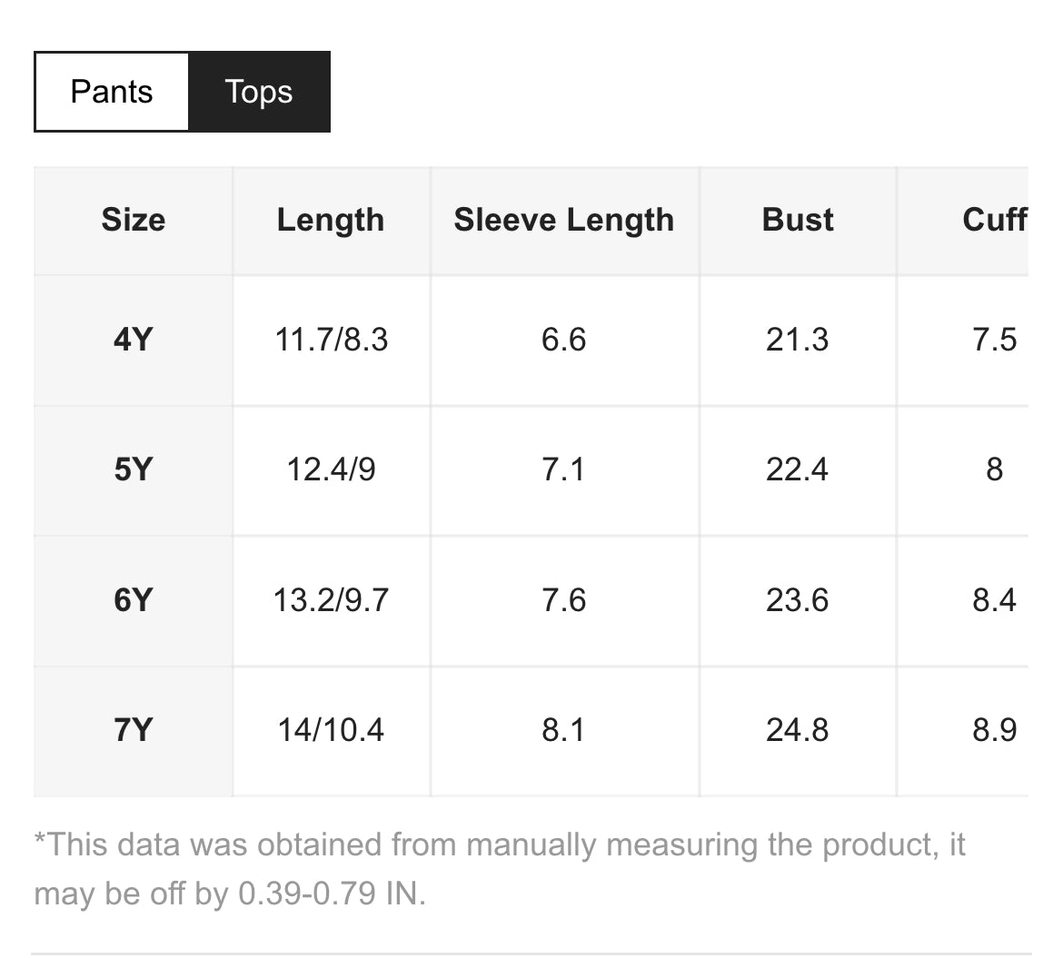
Task: Click the Size column header
Action: click(x=134, y=221)
